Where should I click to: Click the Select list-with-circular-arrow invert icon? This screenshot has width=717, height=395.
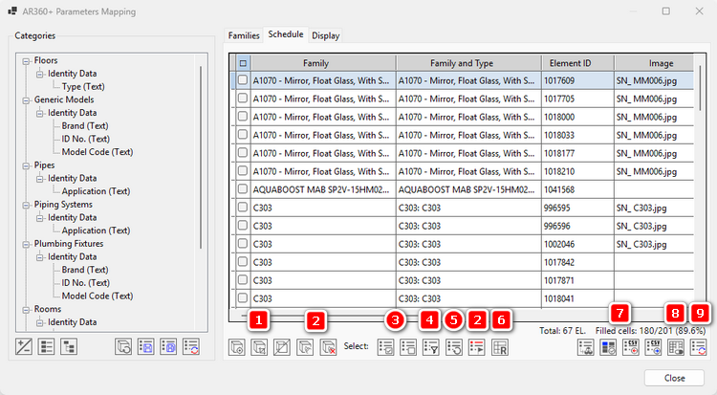tap(454, 347)
